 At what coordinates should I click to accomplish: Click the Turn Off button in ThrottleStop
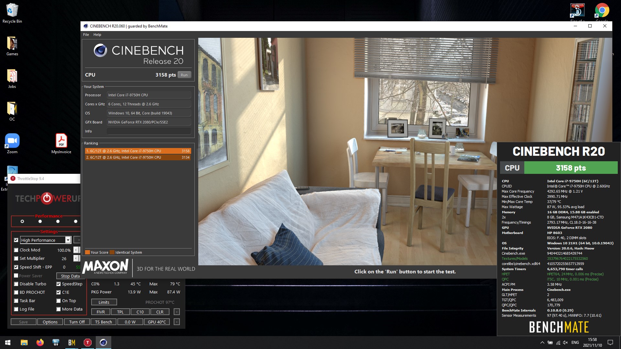pos(77,322)
